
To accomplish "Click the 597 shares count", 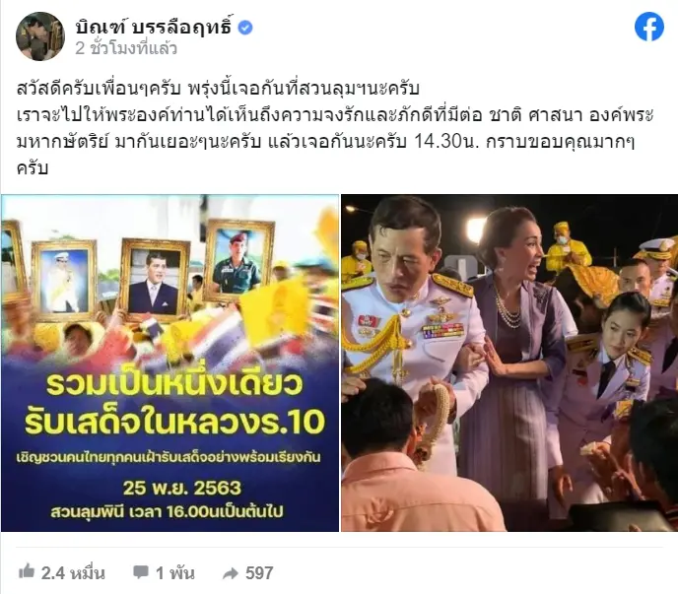I will pos(259,573).
